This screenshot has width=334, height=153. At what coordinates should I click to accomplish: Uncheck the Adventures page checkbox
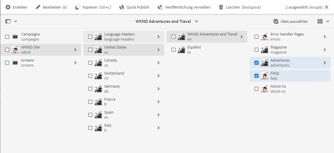point(257,63)
